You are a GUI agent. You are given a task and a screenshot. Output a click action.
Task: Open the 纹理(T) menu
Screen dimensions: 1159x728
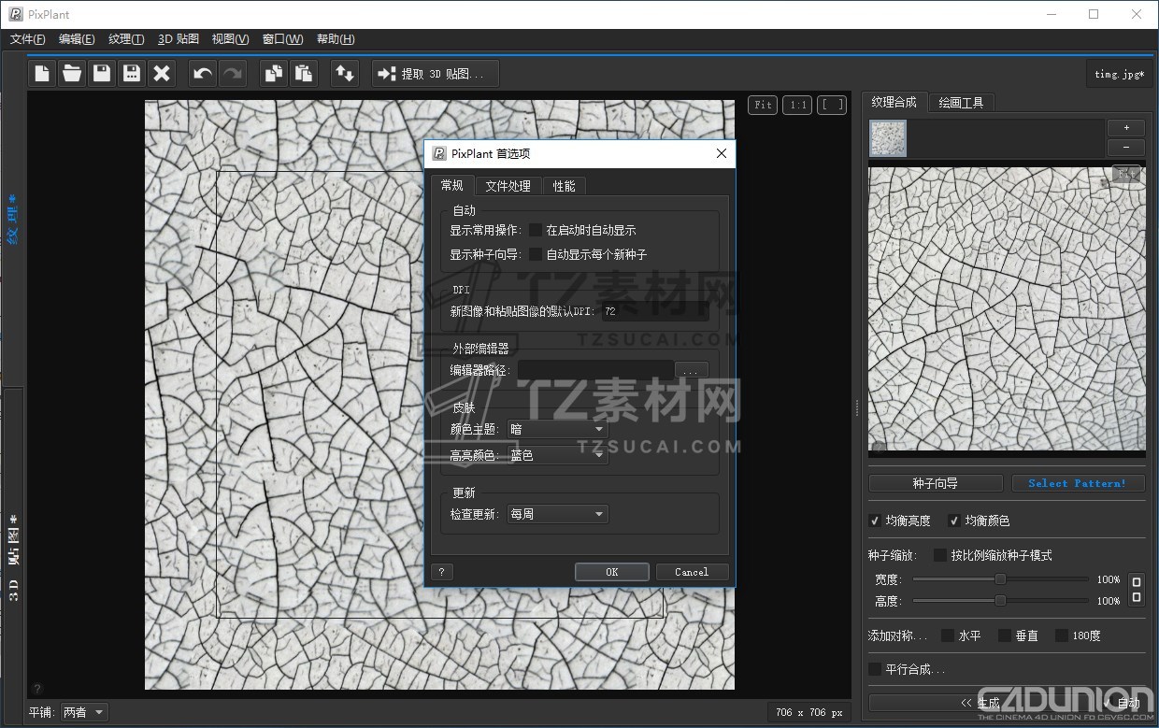tap(126, 39)
